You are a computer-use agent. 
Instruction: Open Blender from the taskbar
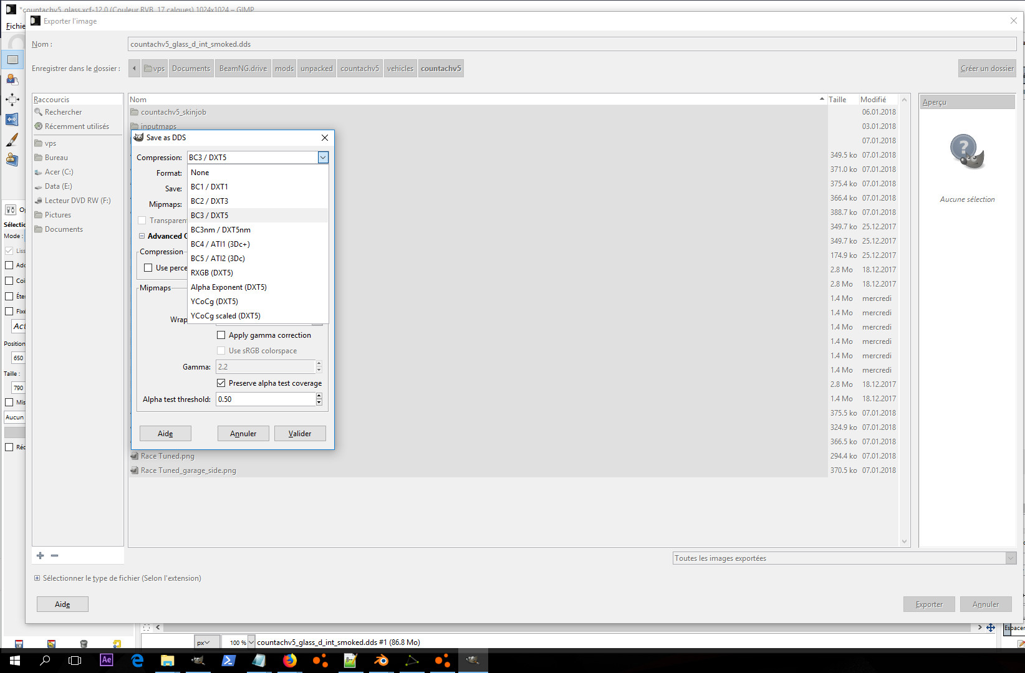click(381, 661)
